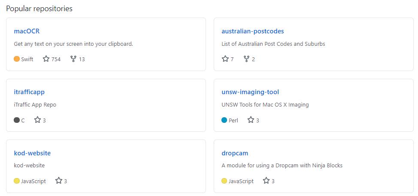Open the unsw-imaging-tool repository
The image size is (418, 196).
click(250, 92)
